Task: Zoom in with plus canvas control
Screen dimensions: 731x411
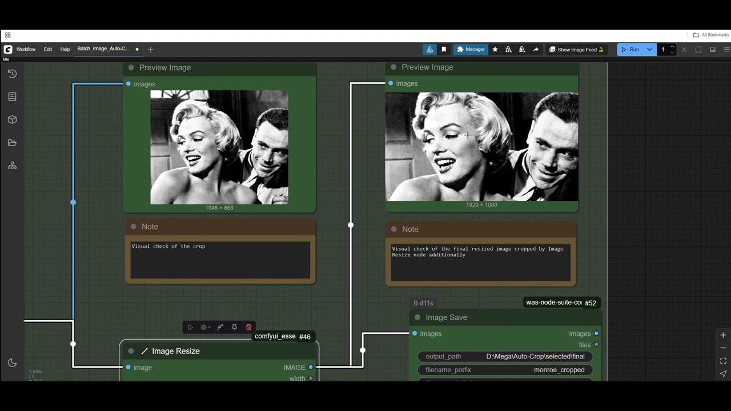Action: tap(723, 335)
